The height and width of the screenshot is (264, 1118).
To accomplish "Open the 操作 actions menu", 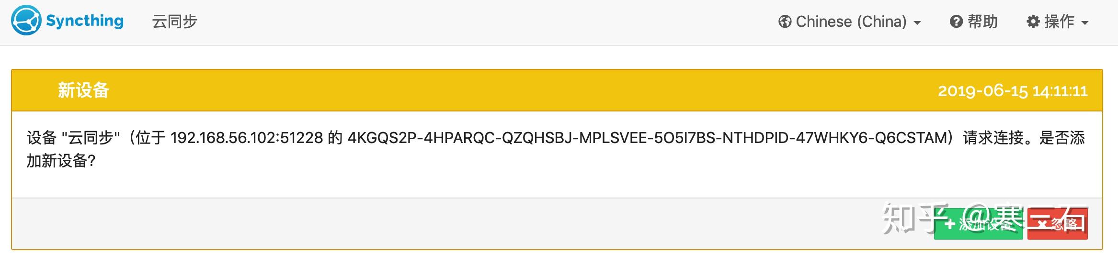I will click(1059, 22).
